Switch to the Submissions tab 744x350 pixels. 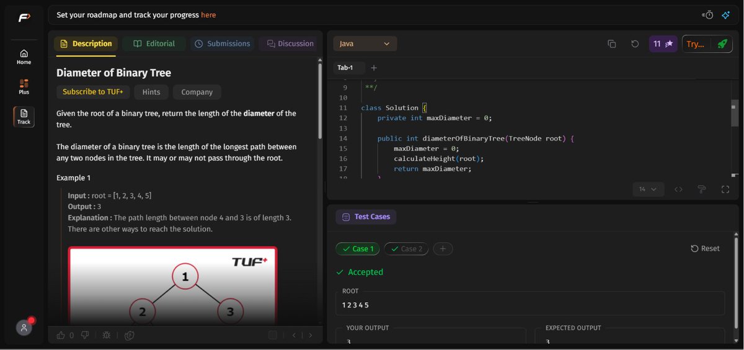click(222, 44)
